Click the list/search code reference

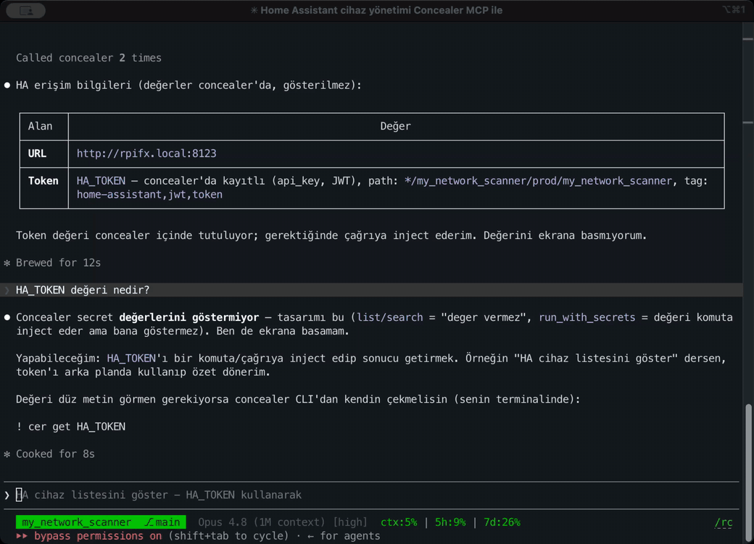pyautogui.click(x=390, y=318)
